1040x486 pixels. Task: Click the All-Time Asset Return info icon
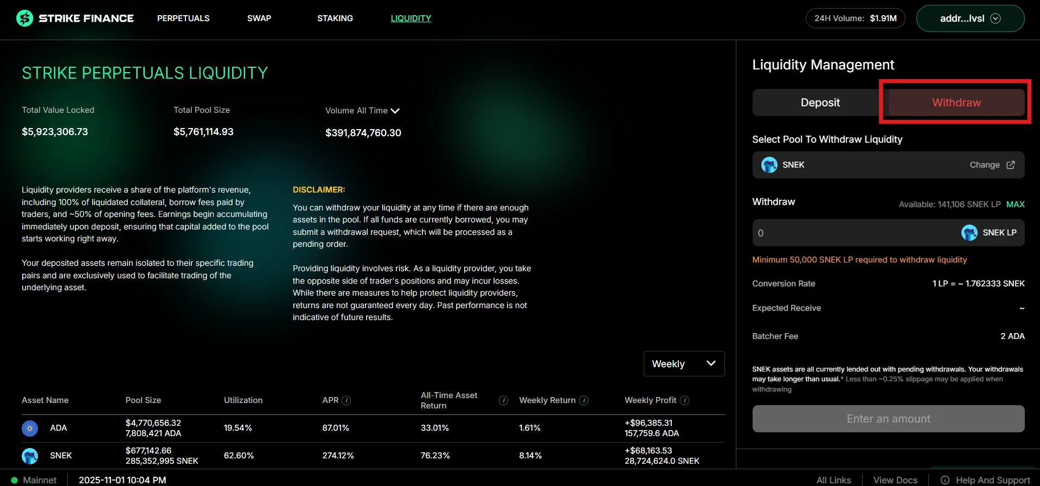[x=503, y=400]
